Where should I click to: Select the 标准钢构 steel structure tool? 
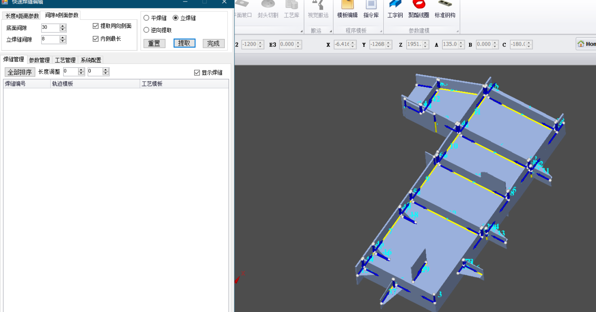click(x=444, y=9)
